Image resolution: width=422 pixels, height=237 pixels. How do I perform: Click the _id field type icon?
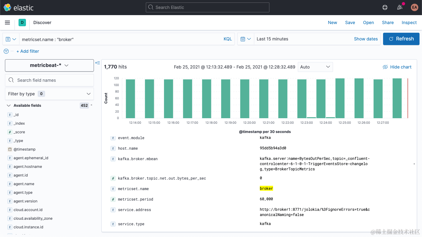10,115
